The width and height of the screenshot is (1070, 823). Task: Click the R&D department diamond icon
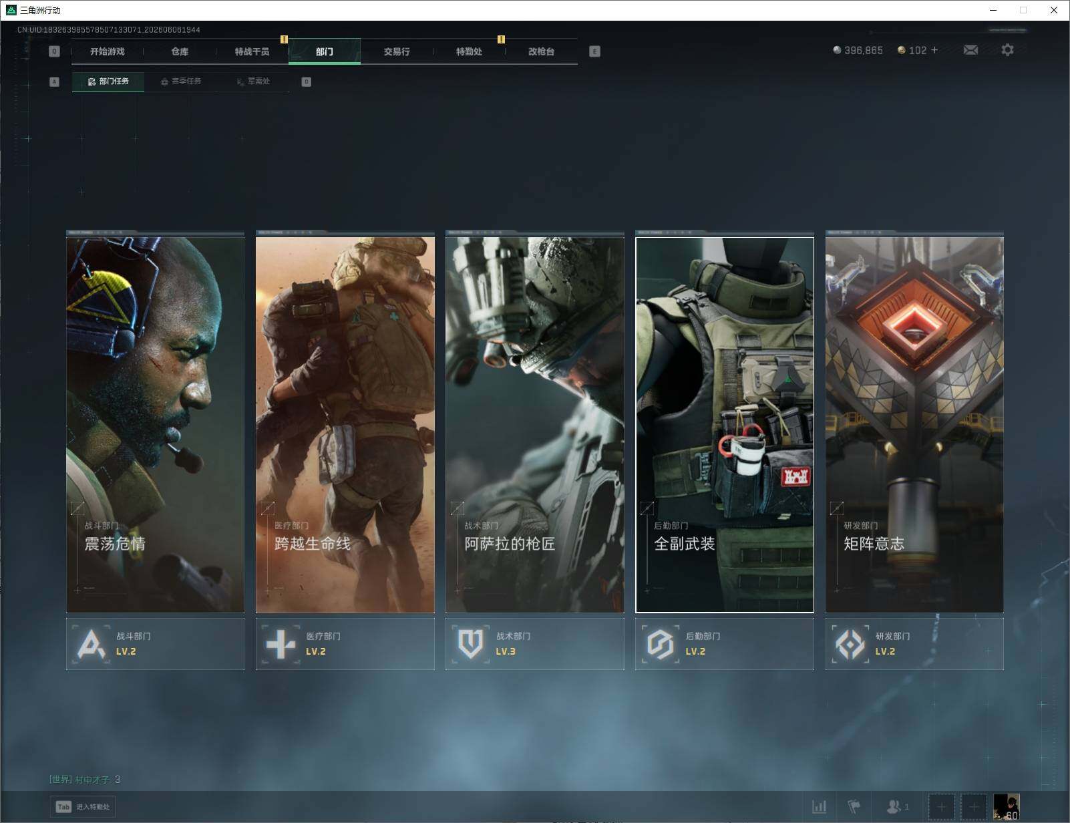850,644
